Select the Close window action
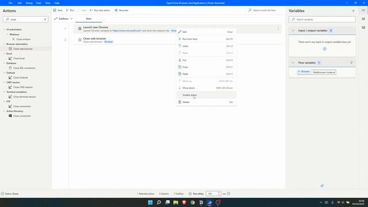Image resolution: width=368 pixels, height=207 pixels. click(x=23, y=39)
